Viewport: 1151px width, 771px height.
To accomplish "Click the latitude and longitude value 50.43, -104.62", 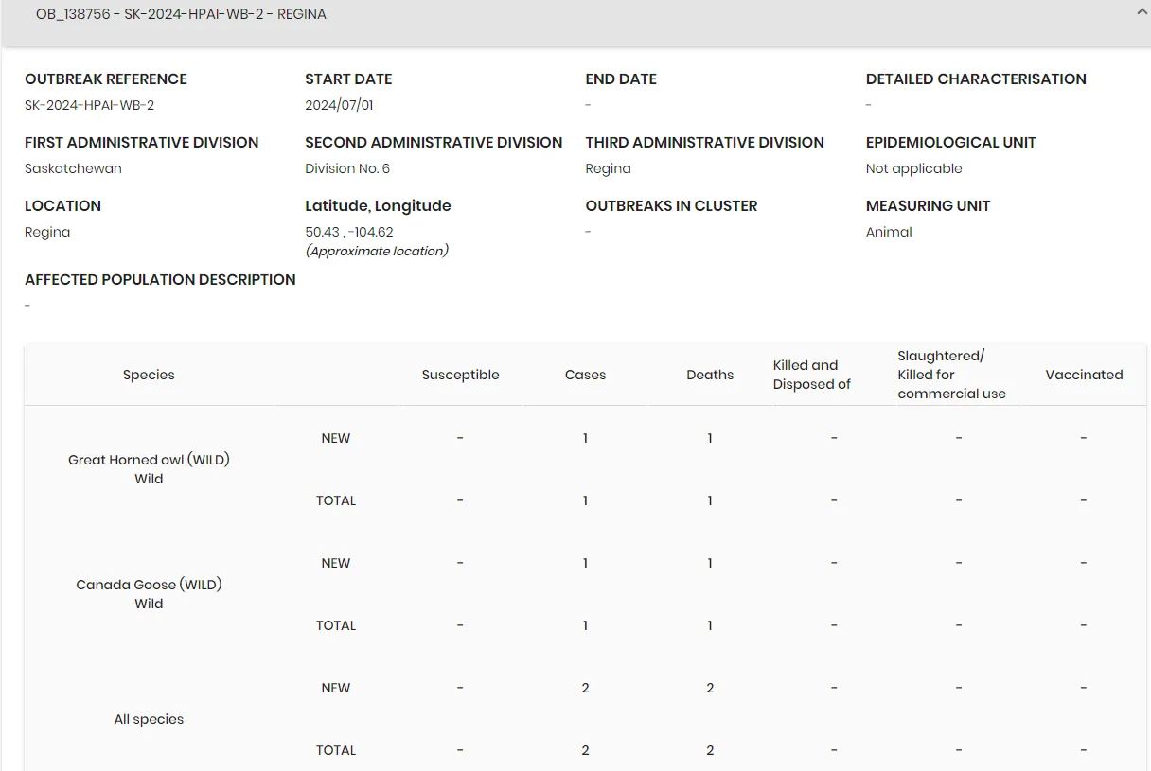I will pyautogui.click(x=349, y=232).
